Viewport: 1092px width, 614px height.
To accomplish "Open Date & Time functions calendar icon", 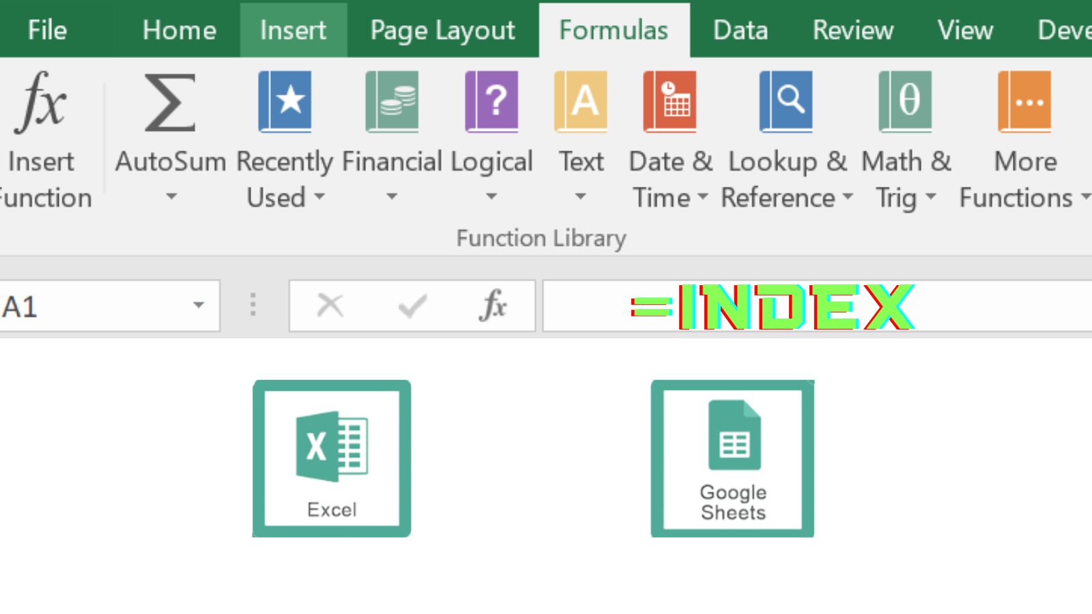I will pos(670,102).
